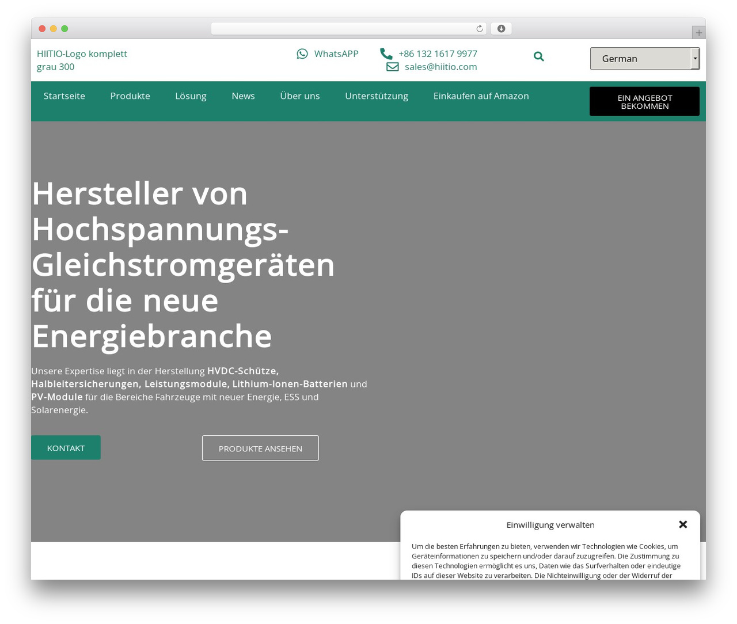Click the browser address bar
Image resolution: width=737 pixels, height=624 pixels.
[x=348, y=29]
